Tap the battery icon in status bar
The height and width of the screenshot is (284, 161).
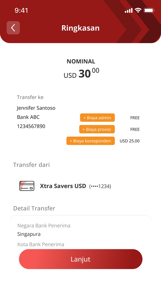click(x=148, y=10)
